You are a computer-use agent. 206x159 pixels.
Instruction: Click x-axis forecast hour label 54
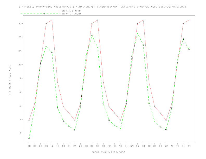[x=132, y=146]
